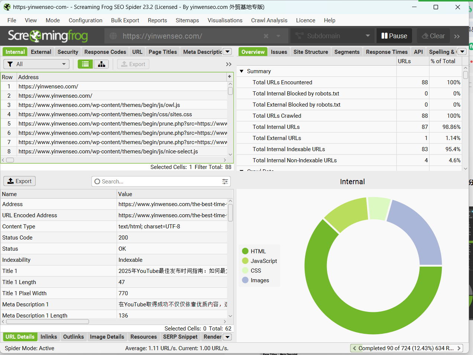Click the Images legend color swatch
The image size is (473, 355).
point(245,280)
